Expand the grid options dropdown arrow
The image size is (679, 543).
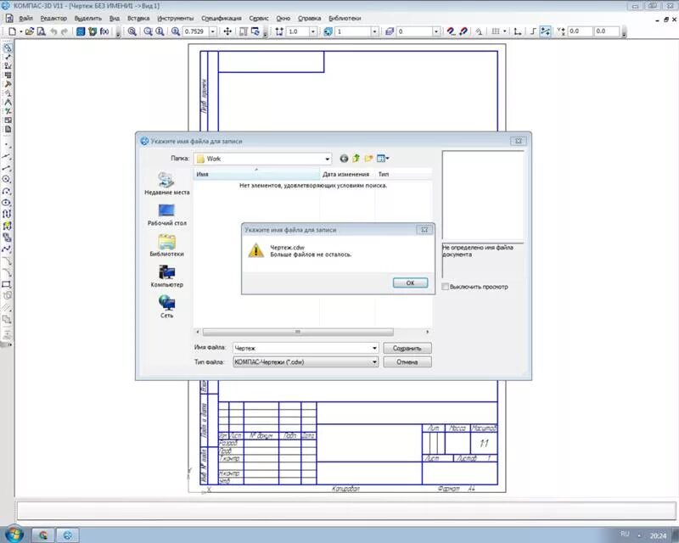coord(504,31)
